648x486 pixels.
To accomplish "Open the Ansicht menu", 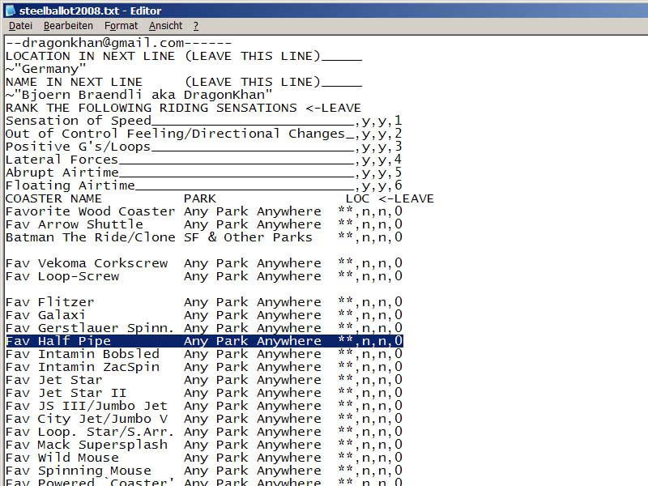I will 165,26.
